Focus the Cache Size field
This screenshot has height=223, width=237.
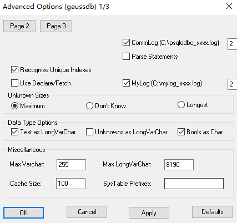point(70,184)
